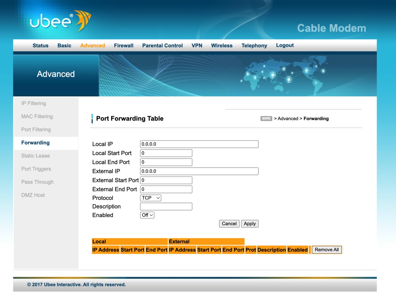396x303 pixels.
Task: Click the HOME icon in the breadcrumb
Action: tap(266, 119)
